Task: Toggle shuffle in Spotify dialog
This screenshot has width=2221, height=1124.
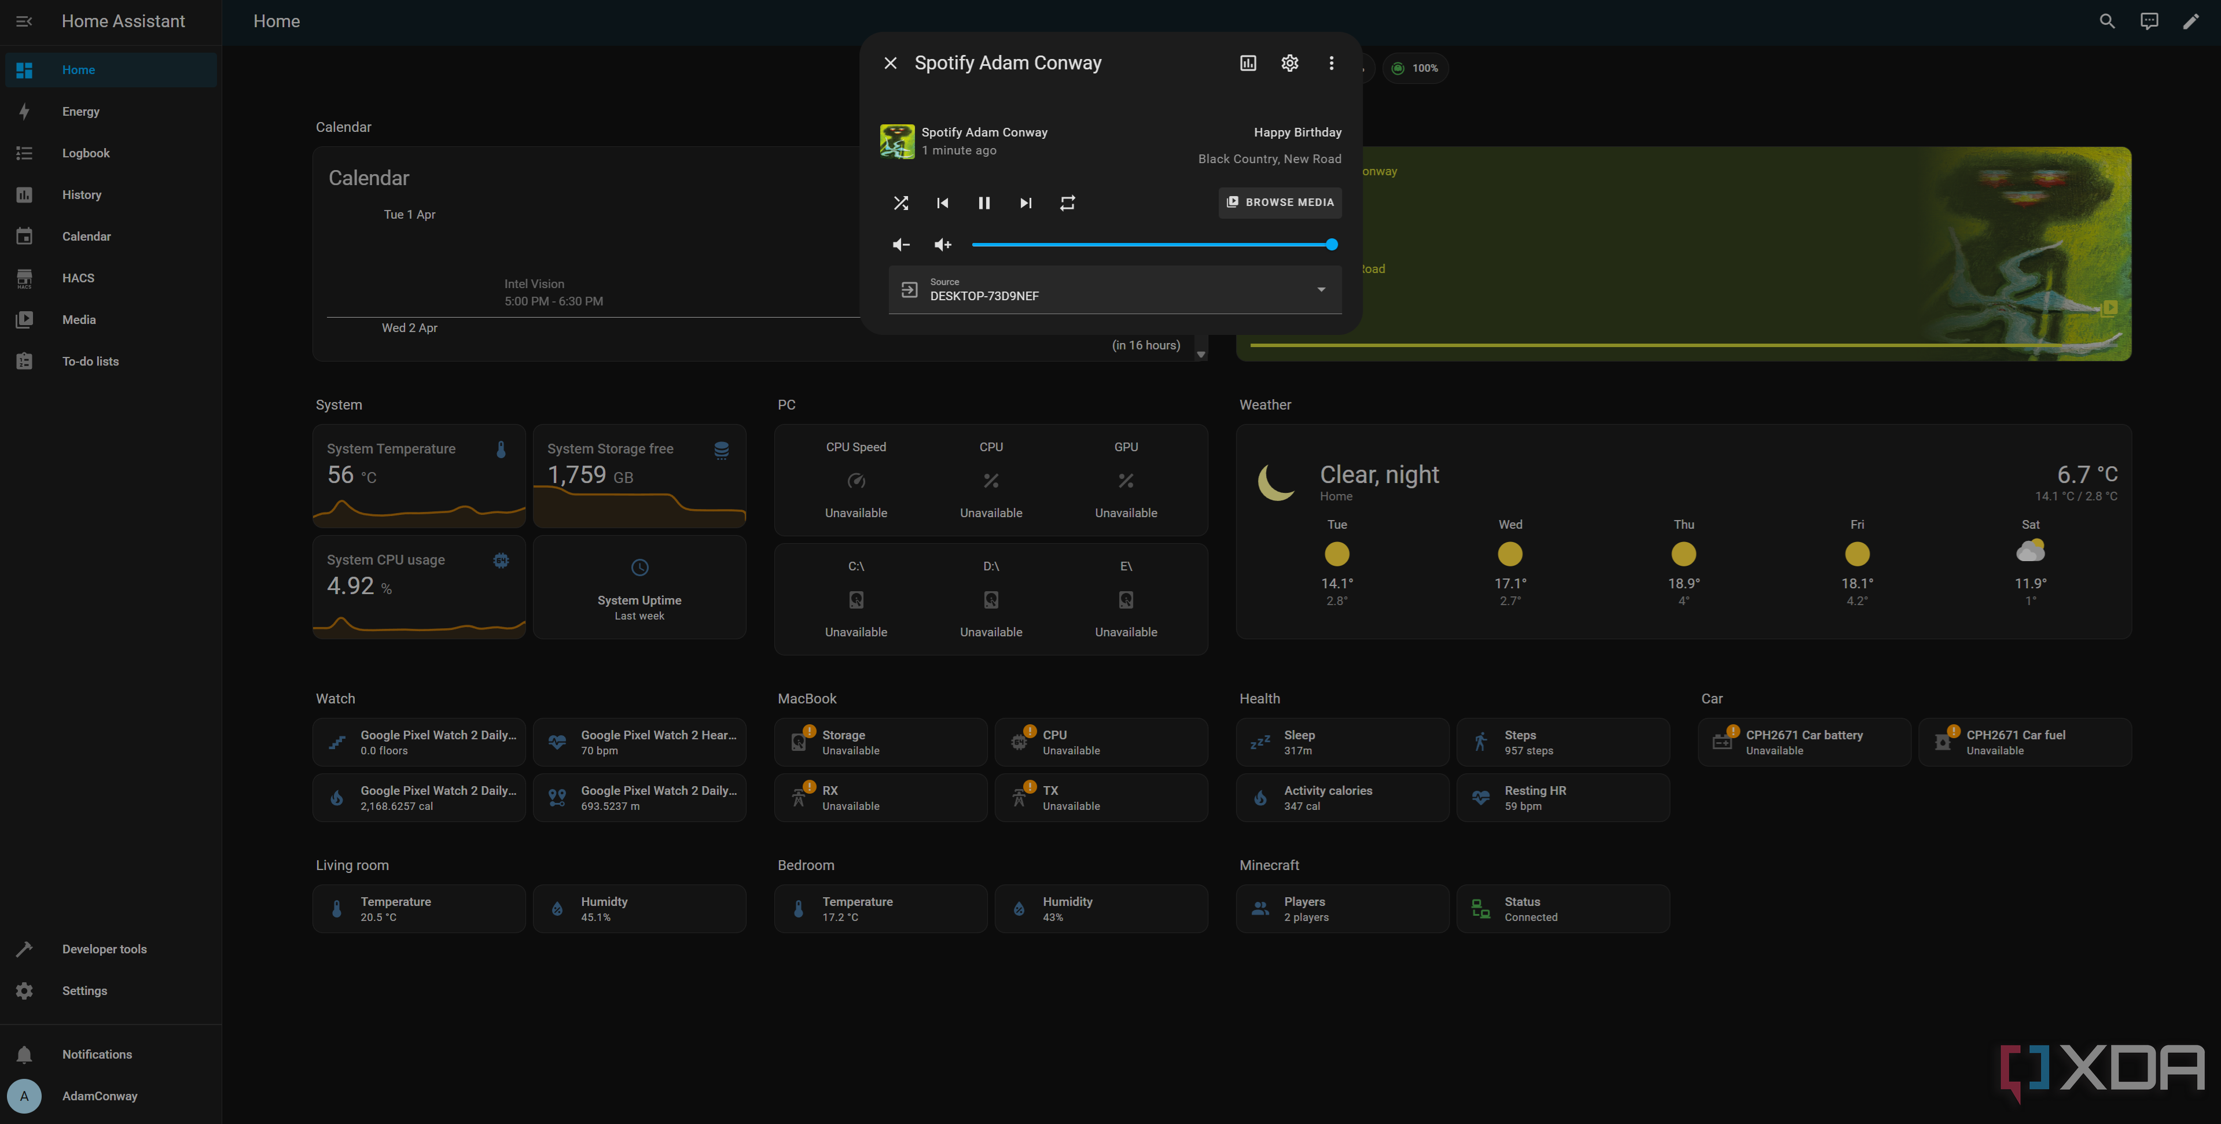Action: pos(901,202)
